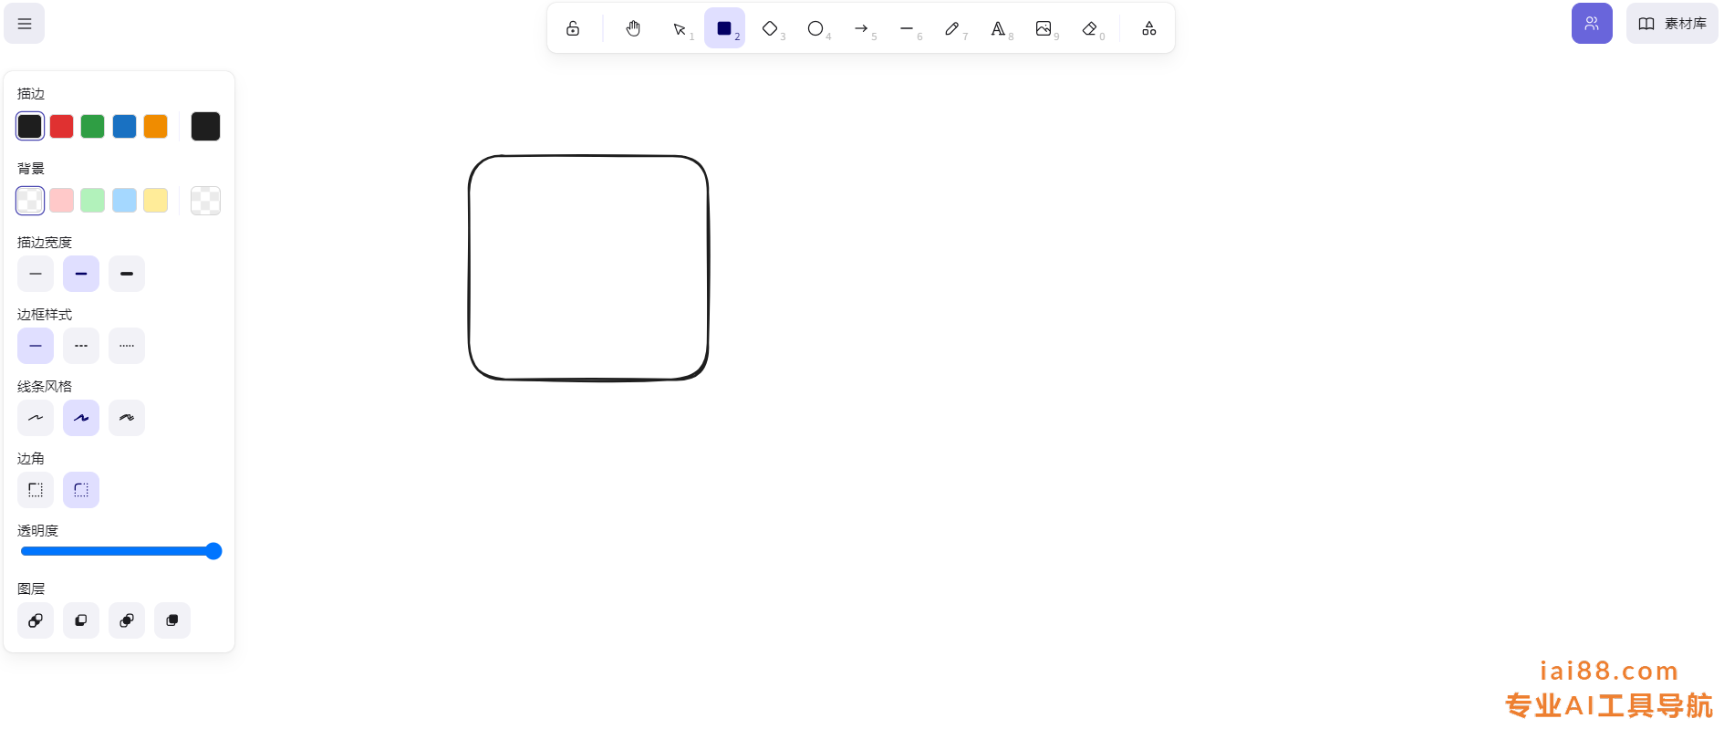Set thin stroke width
Screen dimensions: 1724x729
click(x=36, y=274)
